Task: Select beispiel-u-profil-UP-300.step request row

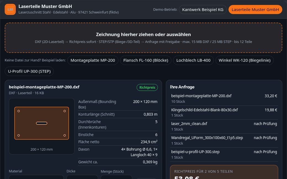Action: click(x=224, y=154)
